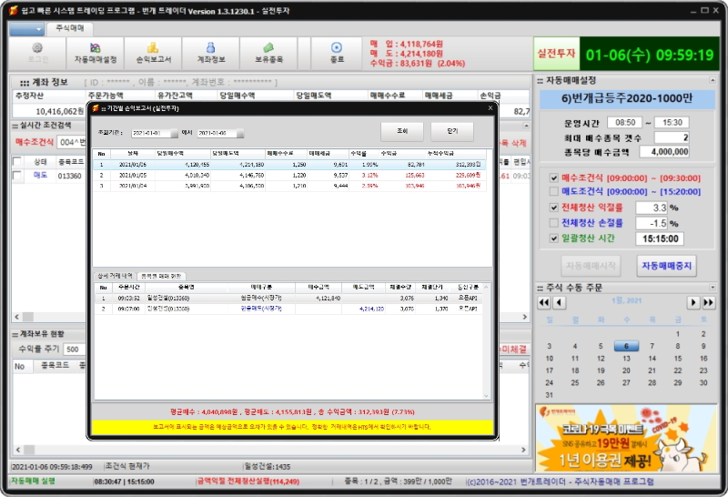Toggle the 매수조건식 checkbox
The height and width of the screenshot is (497, 728).
pyautogui.click(x=554, y=178)
